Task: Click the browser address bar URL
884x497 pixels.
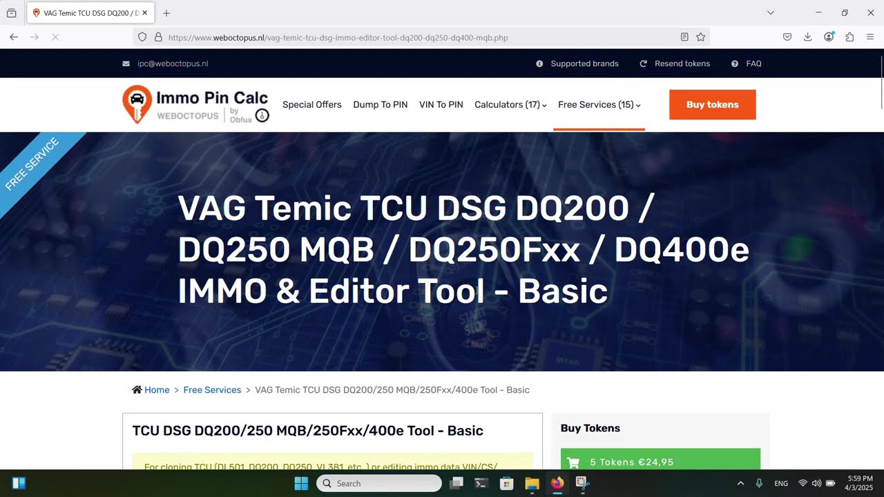Action: pos(338,37)
